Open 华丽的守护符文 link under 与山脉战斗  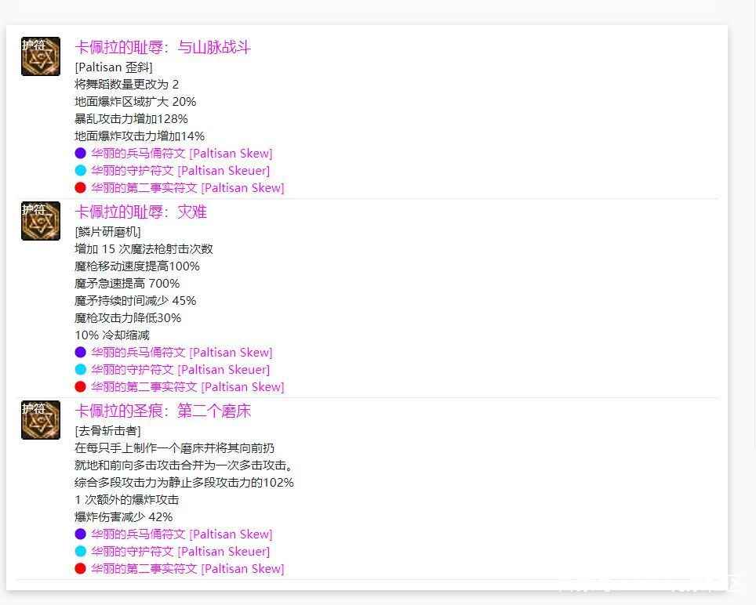tap(180, 171)
